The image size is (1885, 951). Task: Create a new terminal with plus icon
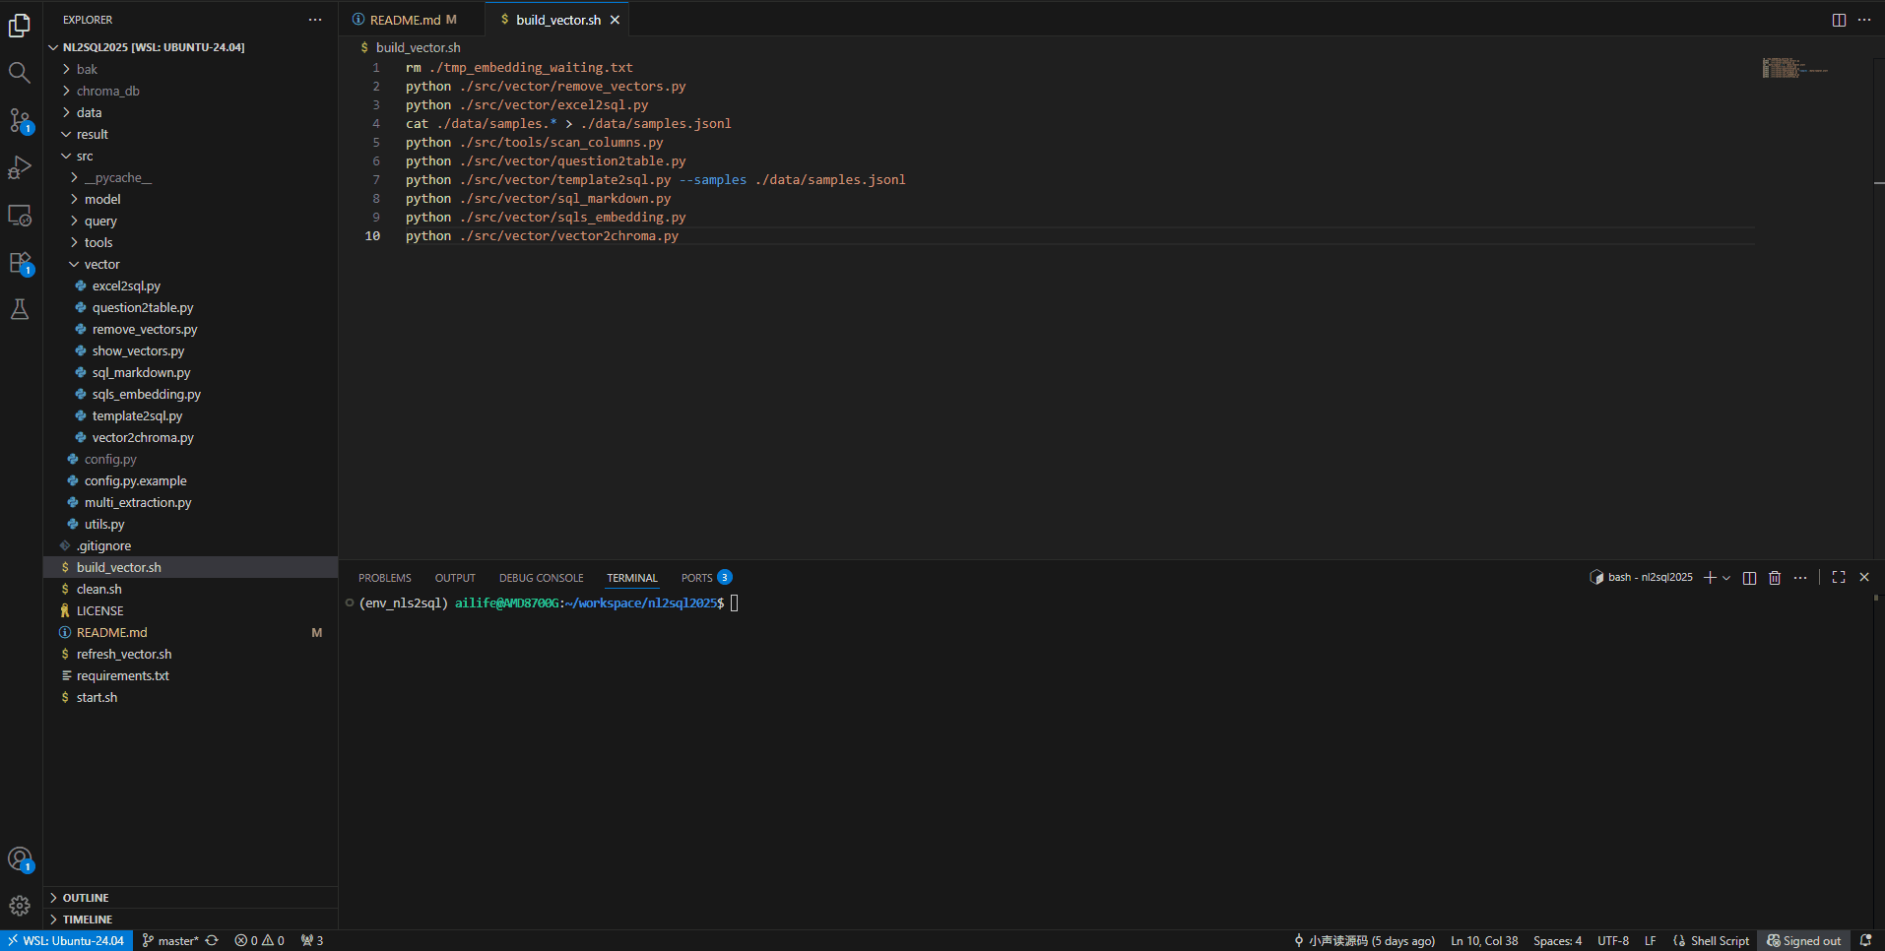click(1710, 578)
